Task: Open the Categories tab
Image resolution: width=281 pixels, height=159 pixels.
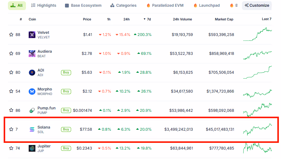Action: [x=123, y=5]
